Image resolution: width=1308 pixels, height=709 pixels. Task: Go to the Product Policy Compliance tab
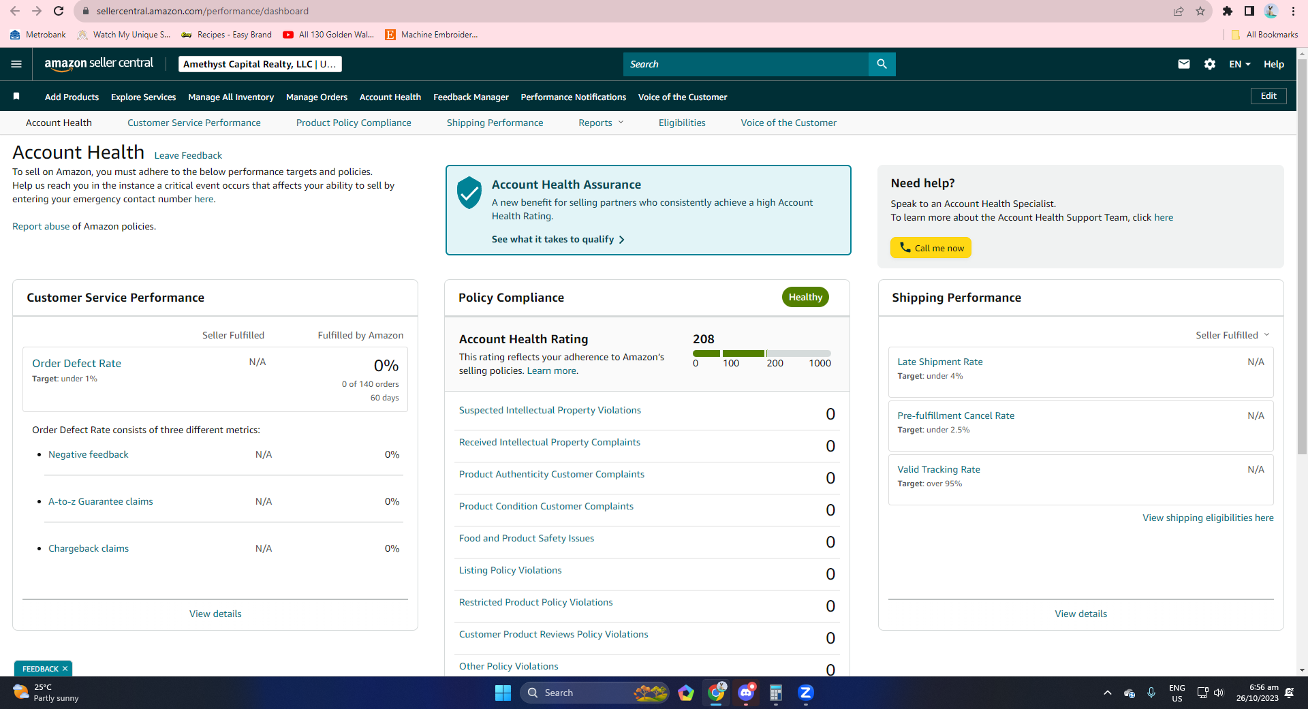[354, 123]
